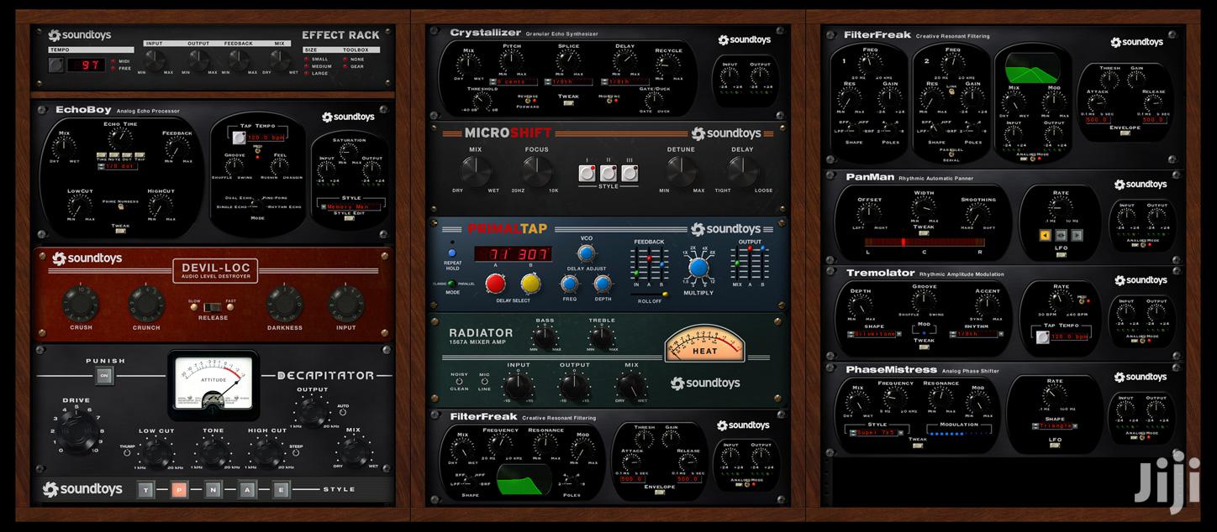
Task: Toggle Decapitator Thump switch
Action: (127, 453)
